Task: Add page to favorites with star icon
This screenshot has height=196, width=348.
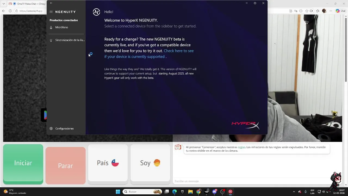Action: tap(307, 11)
